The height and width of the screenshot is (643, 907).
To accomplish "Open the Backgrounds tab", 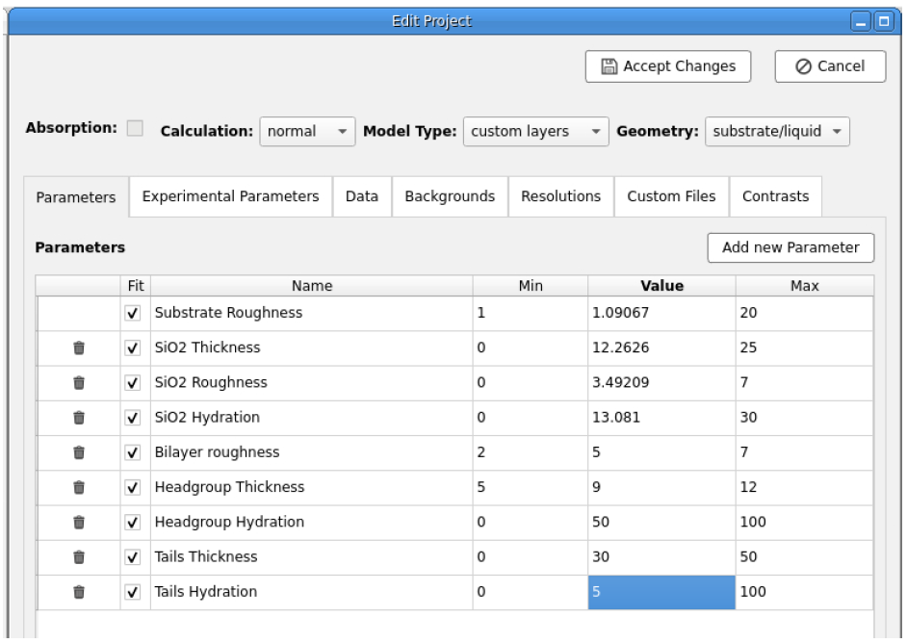I will [450, 196].
